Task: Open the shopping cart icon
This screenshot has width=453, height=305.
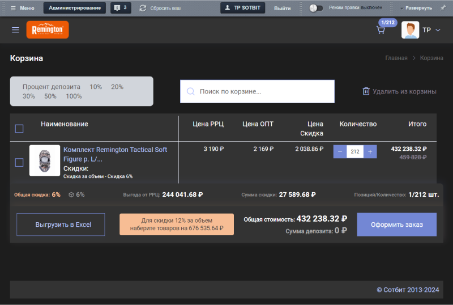Action: (x=381, y=30)
